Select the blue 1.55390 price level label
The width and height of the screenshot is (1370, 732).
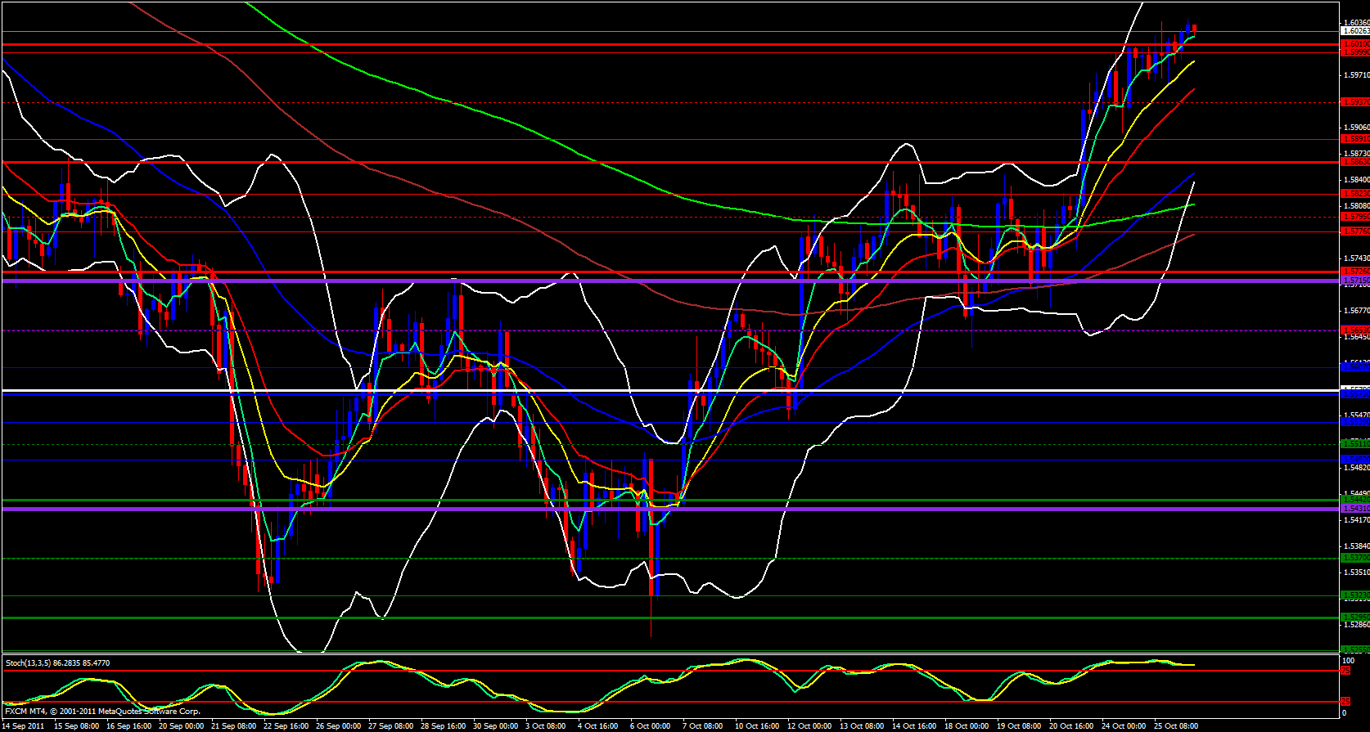(x=1354, y=423)
